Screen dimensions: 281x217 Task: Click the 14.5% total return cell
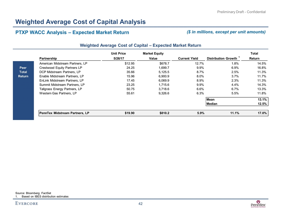pos(262,63)
